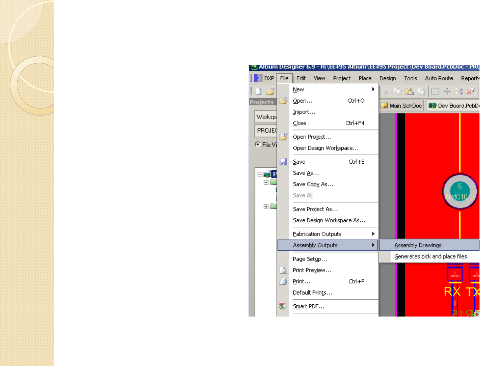489x366 pixels.
Task: Click the Paste clipboard icon in the toolbar
Action: [x=410, y=91]
